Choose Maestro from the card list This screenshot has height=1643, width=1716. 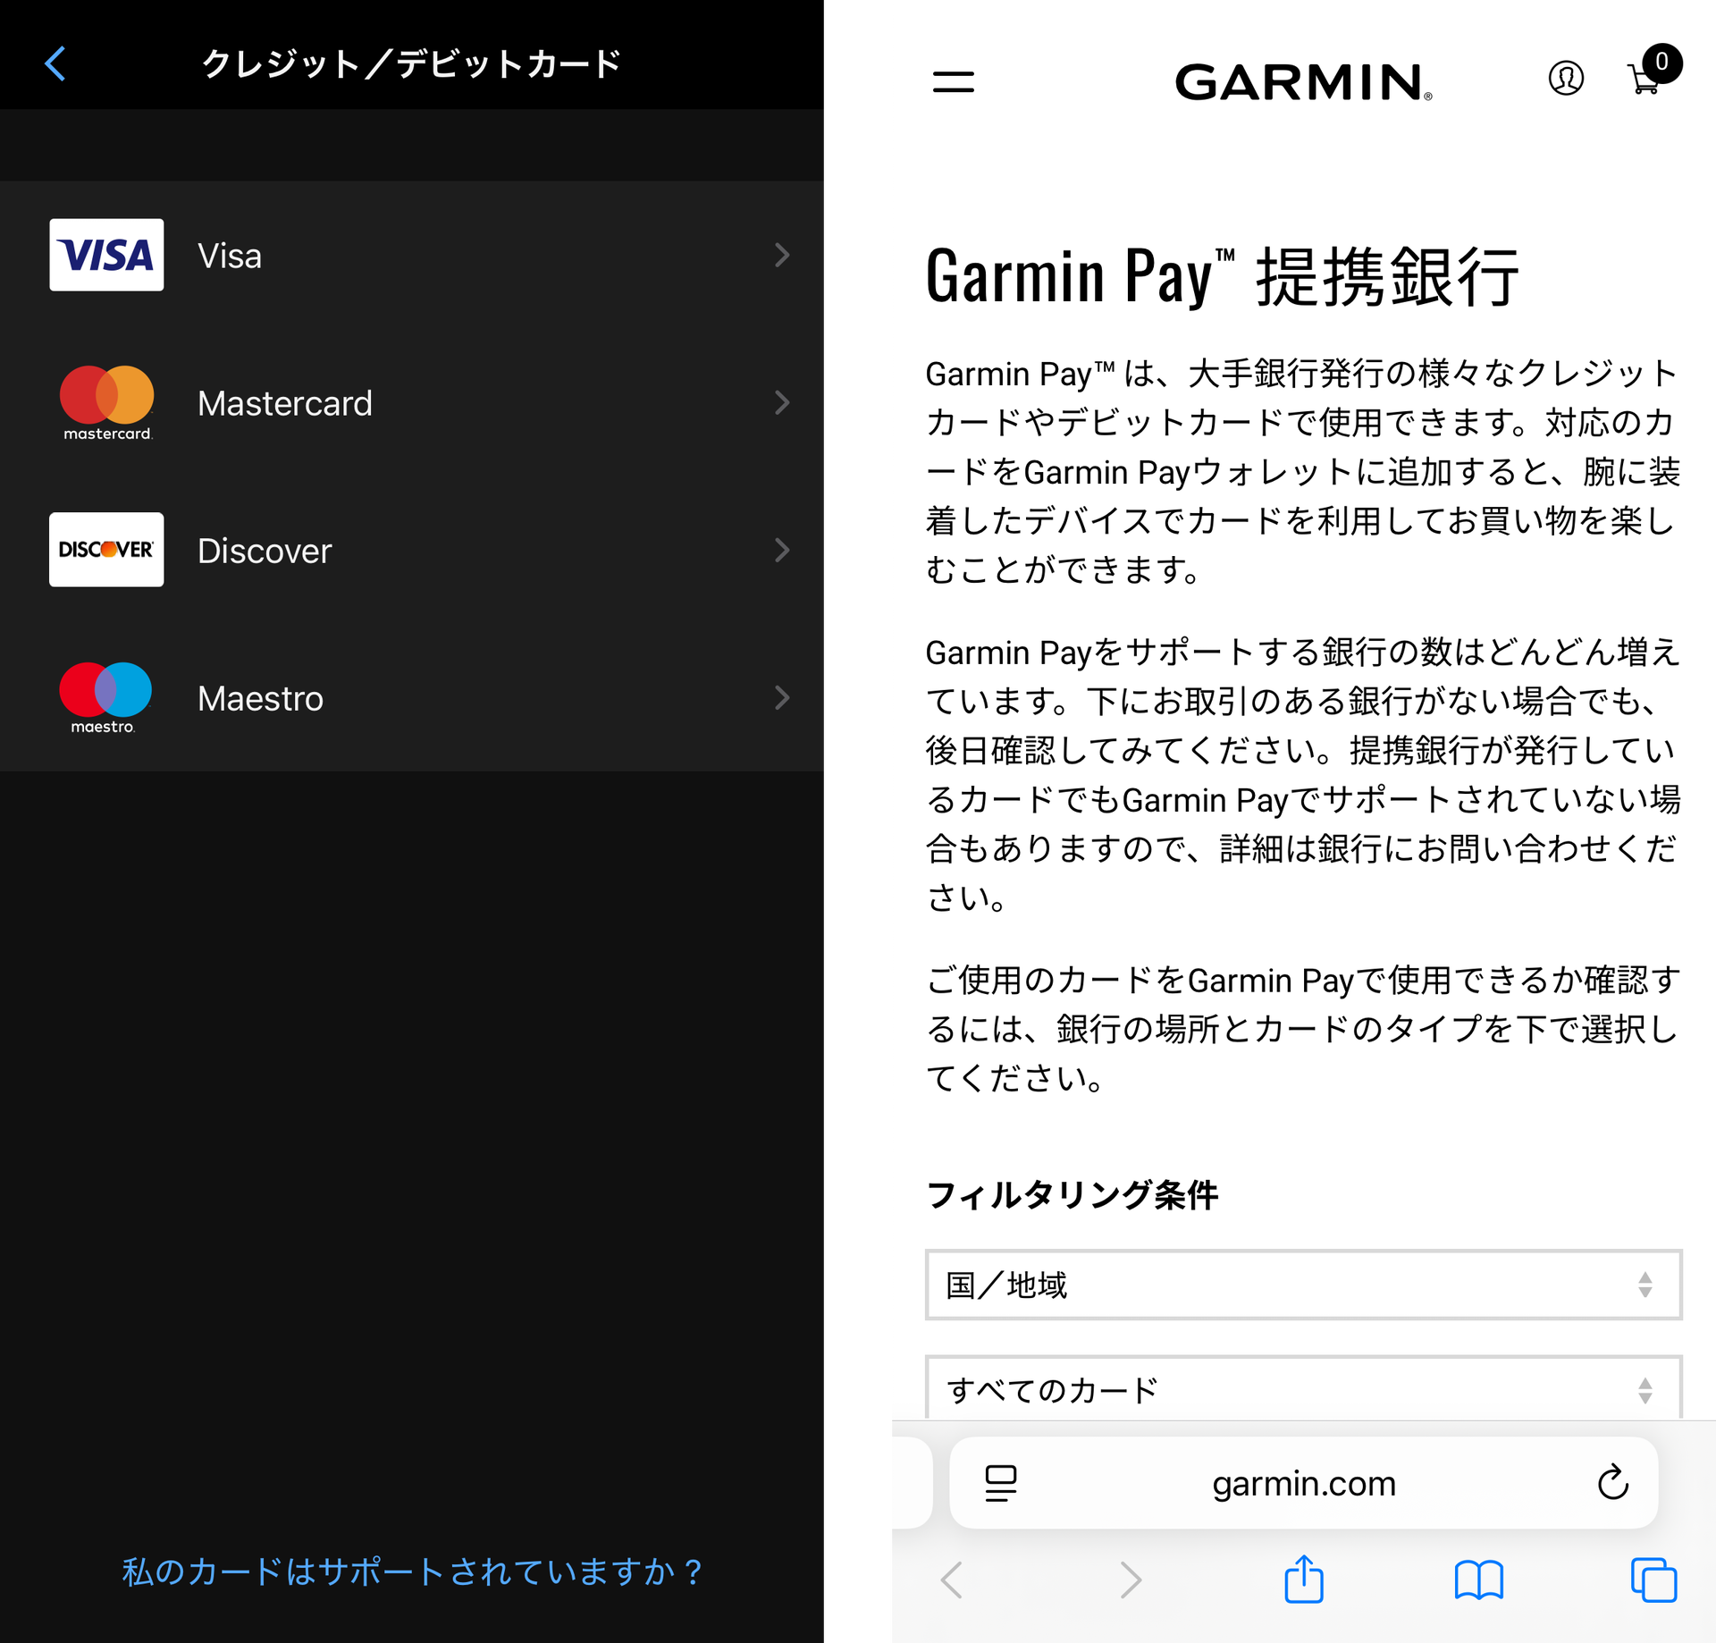[x=412, y=697]
